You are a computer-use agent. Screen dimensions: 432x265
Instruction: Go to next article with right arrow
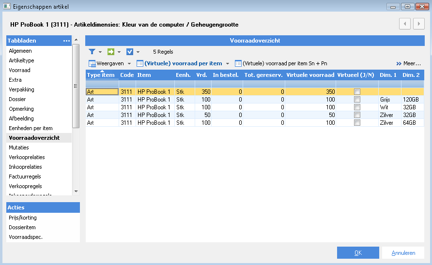point(419,24)
